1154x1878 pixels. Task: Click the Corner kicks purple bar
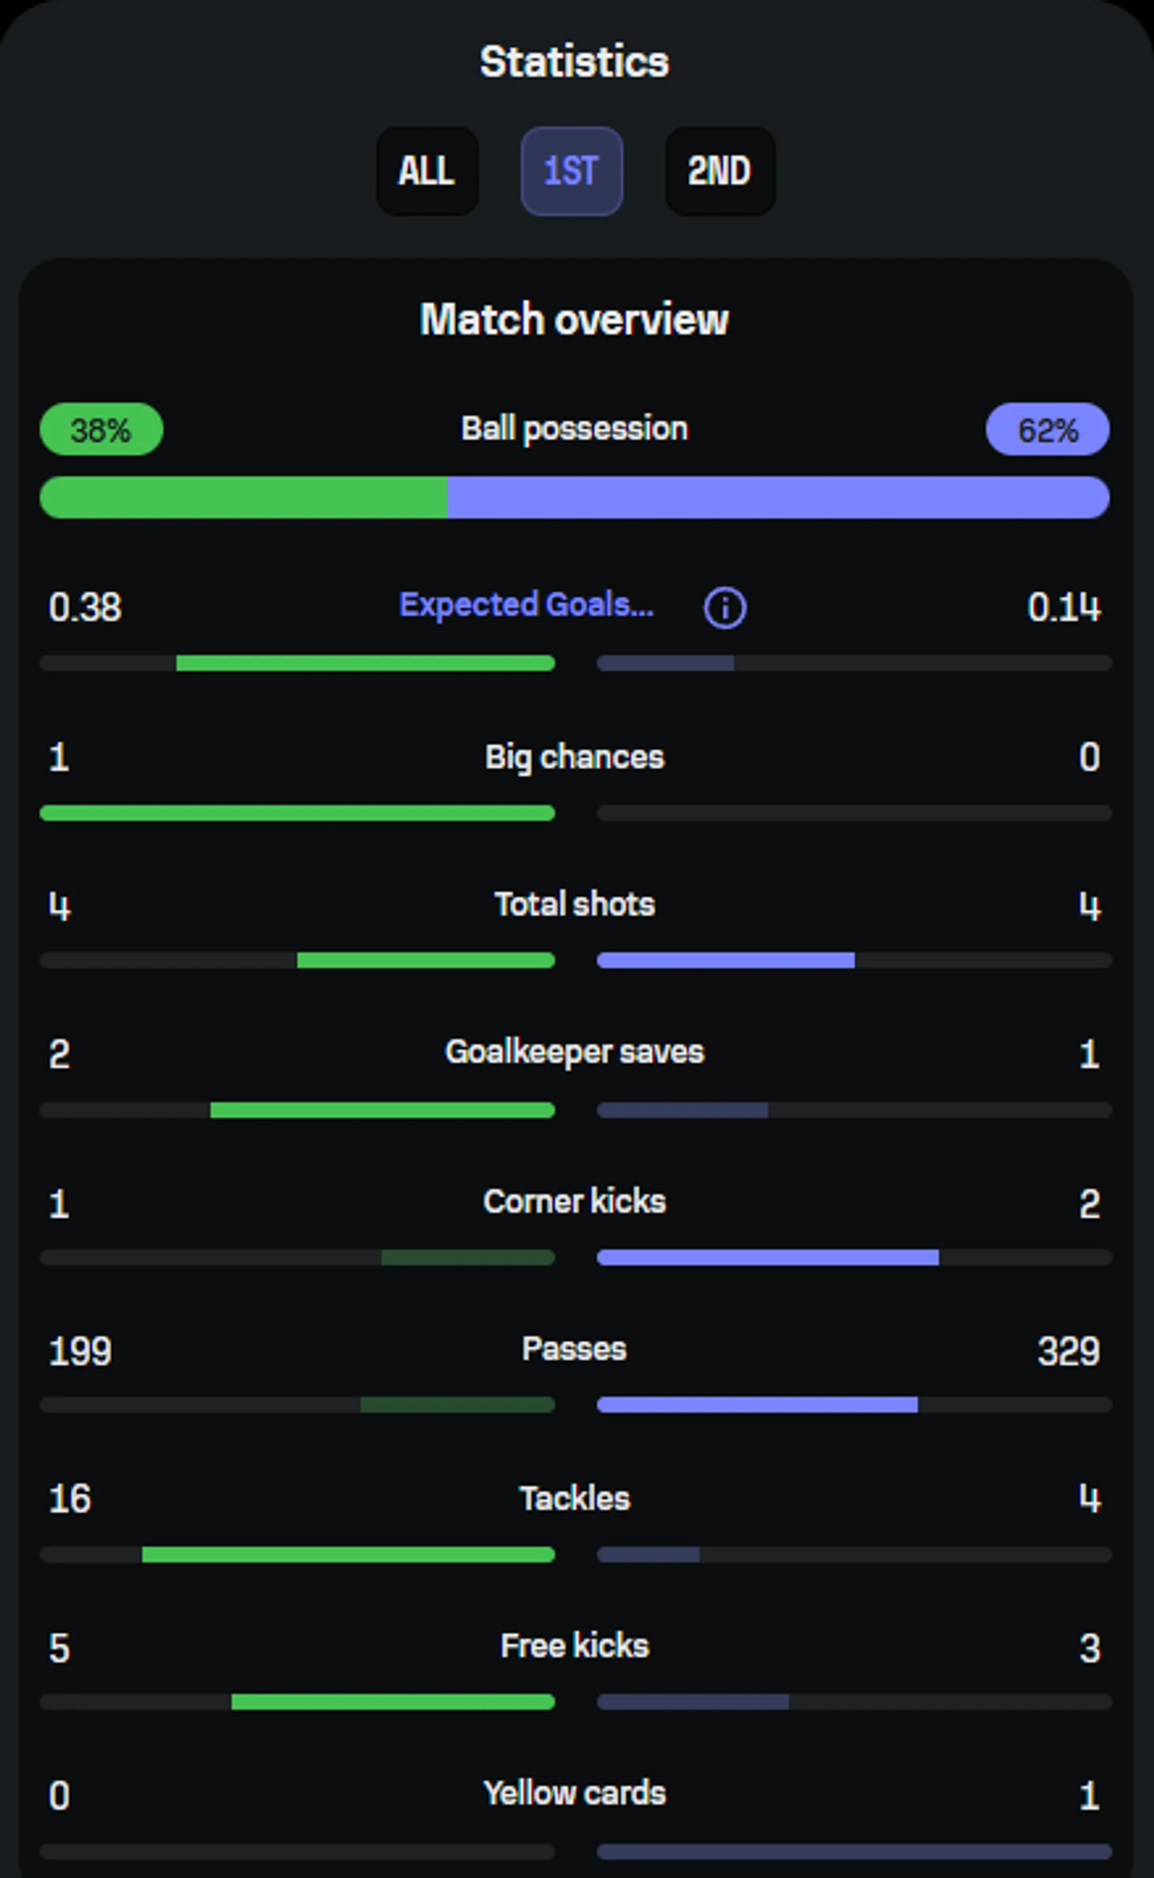coord(767,1257)
